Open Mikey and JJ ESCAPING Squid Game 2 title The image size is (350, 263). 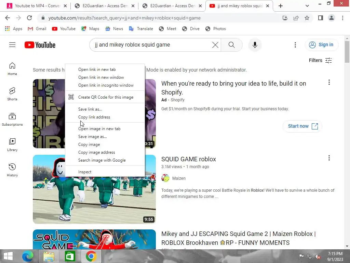238,238
